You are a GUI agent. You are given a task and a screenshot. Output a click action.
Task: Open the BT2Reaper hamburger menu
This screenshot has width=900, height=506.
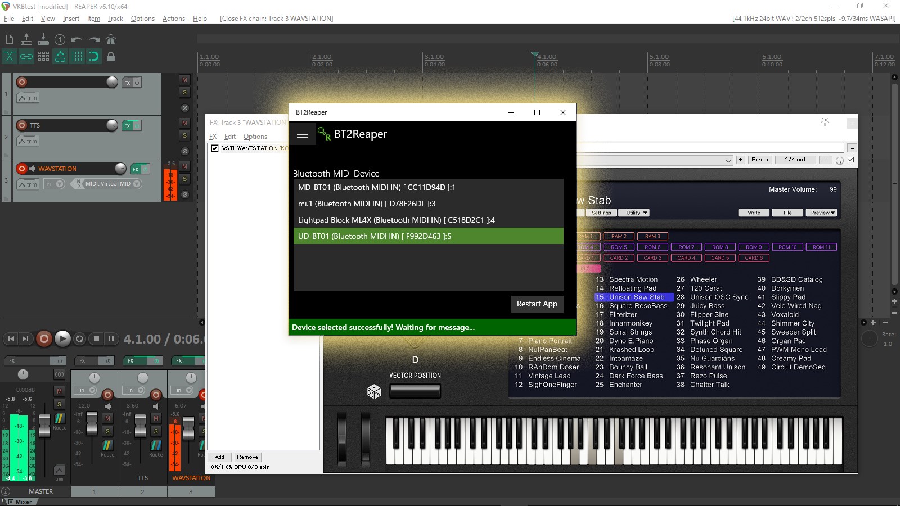303,134
